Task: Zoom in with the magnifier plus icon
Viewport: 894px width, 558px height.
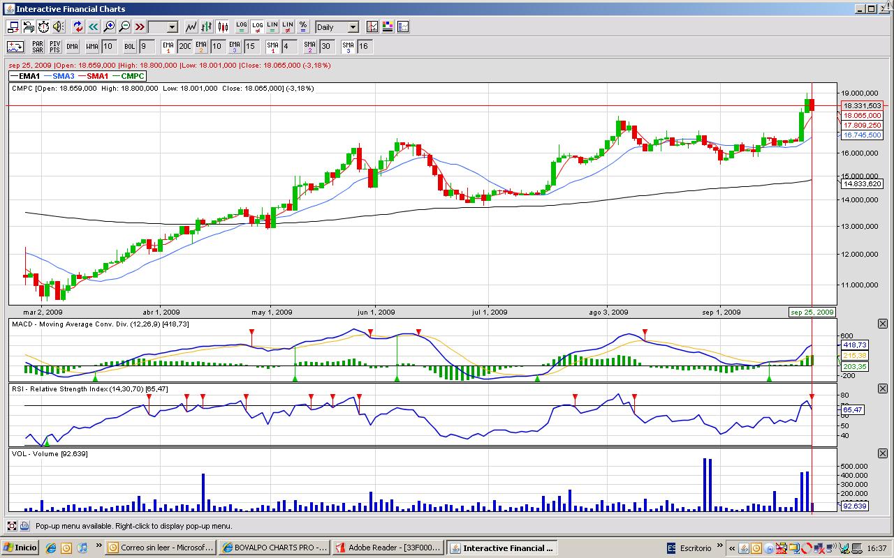Action: 109,27
